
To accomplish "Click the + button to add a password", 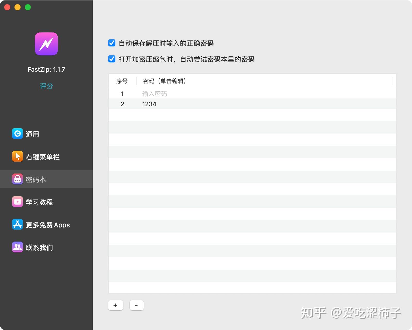I will tap(115, 305).
